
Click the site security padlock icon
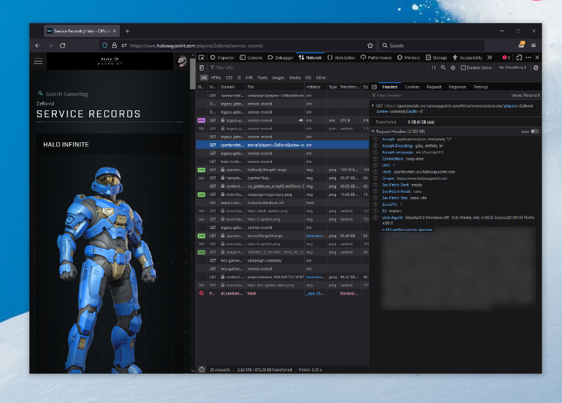click(114, 46)
